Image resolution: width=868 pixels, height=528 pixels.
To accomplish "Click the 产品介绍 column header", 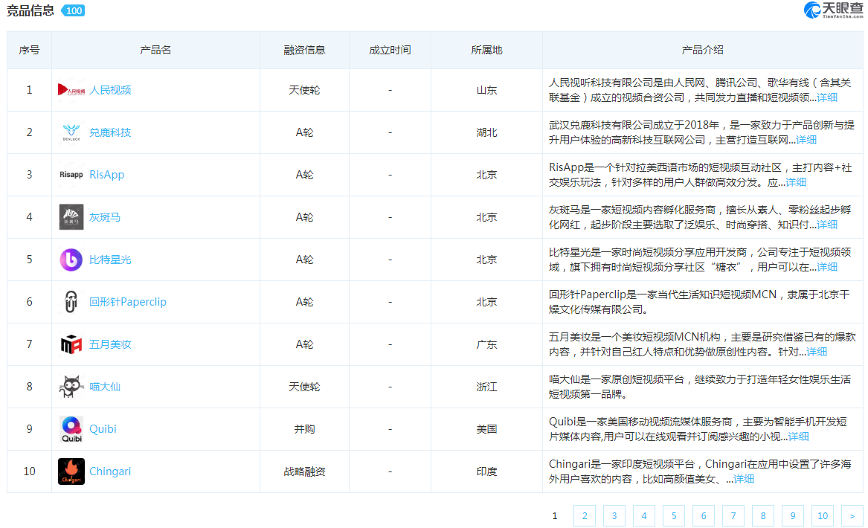I will pyautogui.click(x=702, y=51).
